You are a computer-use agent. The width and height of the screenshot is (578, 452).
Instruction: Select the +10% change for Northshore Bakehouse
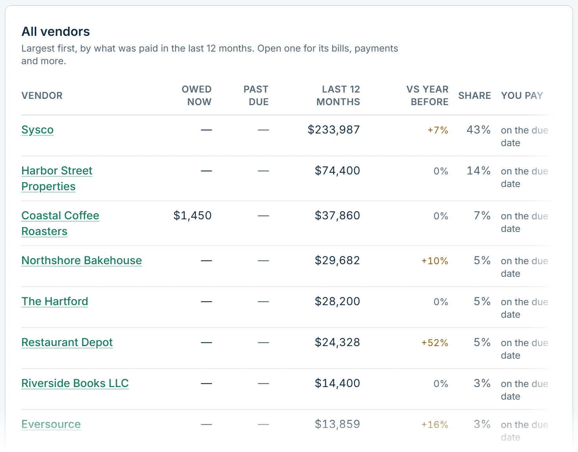(435, 261)
